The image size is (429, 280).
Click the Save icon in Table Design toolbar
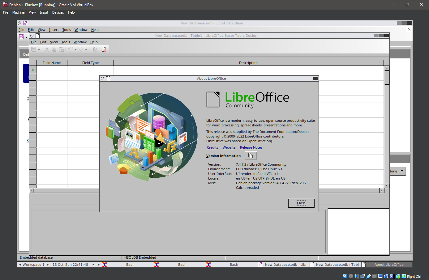[x=34, y=49]
